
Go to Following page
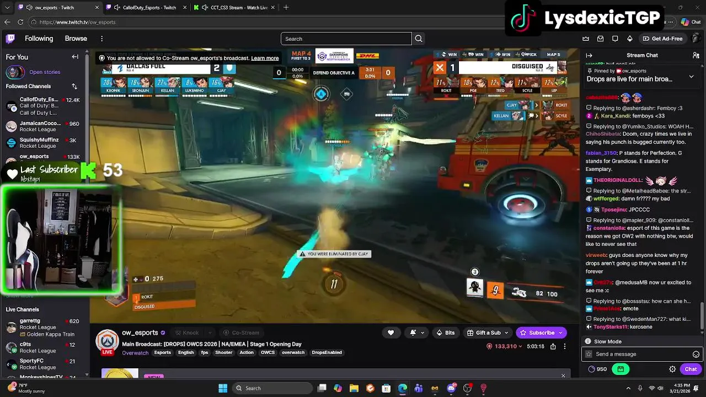click(39, 39)
